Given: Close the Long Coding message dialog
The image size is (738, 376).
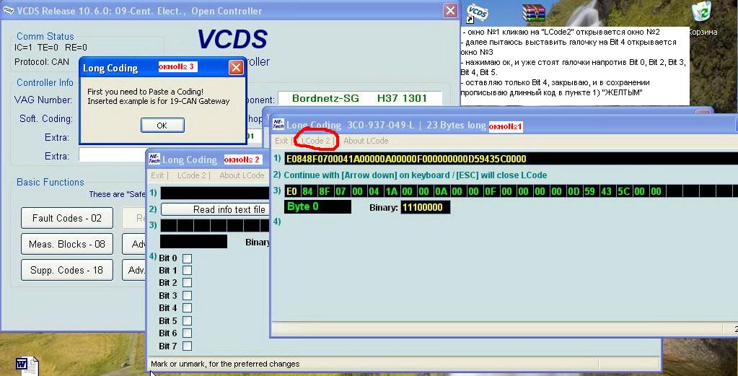Looking at the screenshot, I should pyautogui.click(x=236, y=68).
